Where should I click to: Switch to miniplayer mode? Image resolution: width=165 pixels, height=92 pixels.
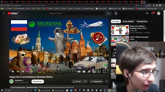pos(94,72)
